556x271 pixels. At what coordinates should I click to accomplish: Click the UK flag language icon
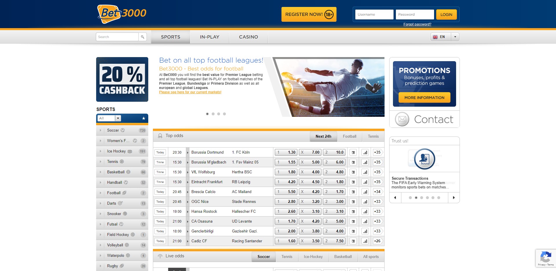(x=435, y=37)
